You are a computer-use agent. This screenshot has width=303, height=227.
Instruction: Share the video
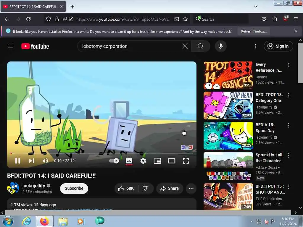point(170,188)
